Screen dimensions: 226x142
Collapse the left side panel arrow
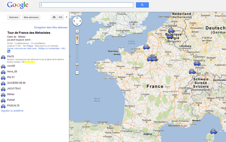point(66,17)
